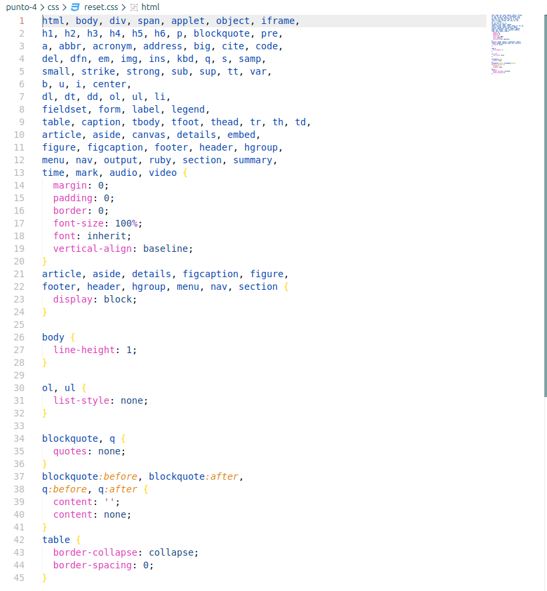Click the chevron between css and reset.css
Screen dimensions: 547x591
64,7
